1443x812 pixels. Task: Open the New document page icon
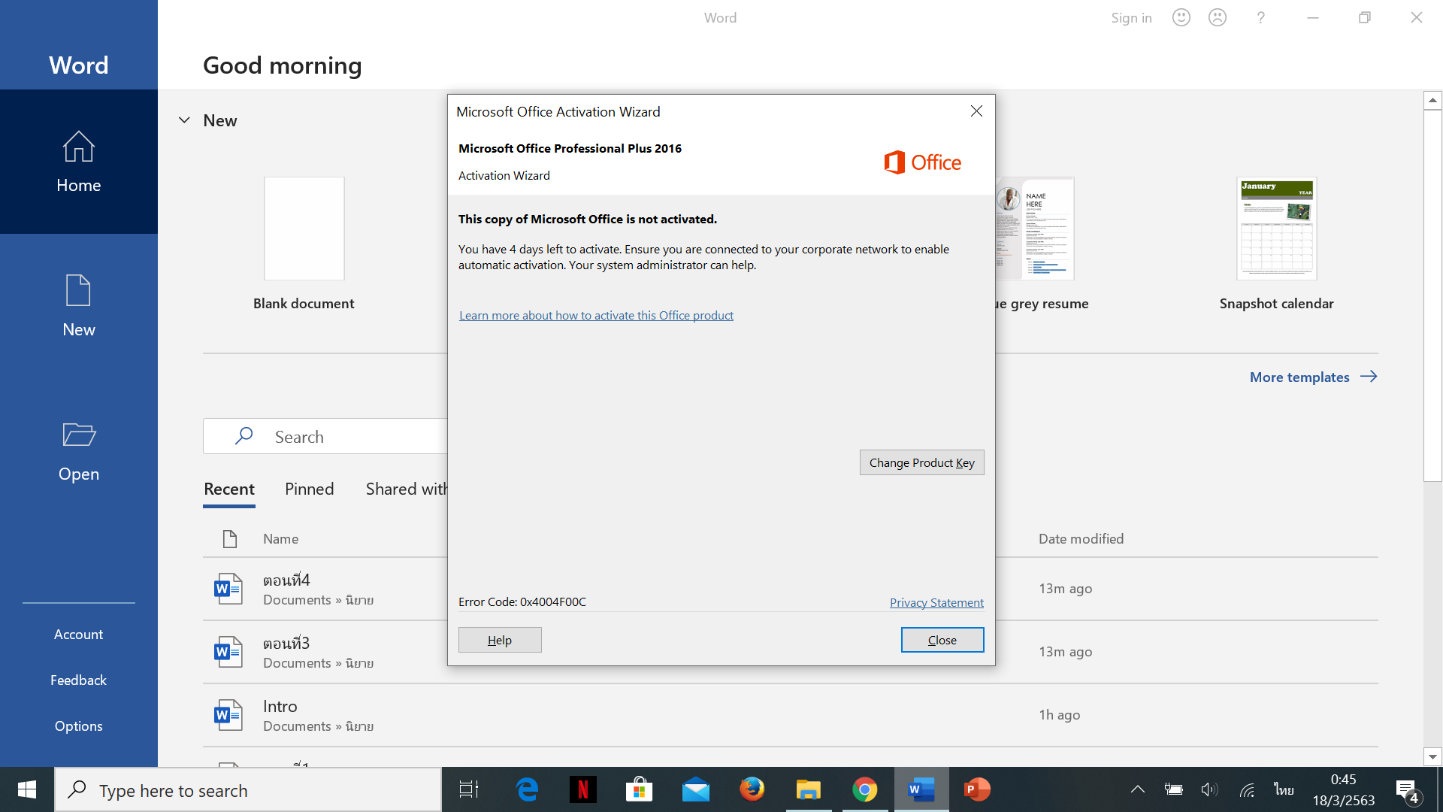pos(78,290)
